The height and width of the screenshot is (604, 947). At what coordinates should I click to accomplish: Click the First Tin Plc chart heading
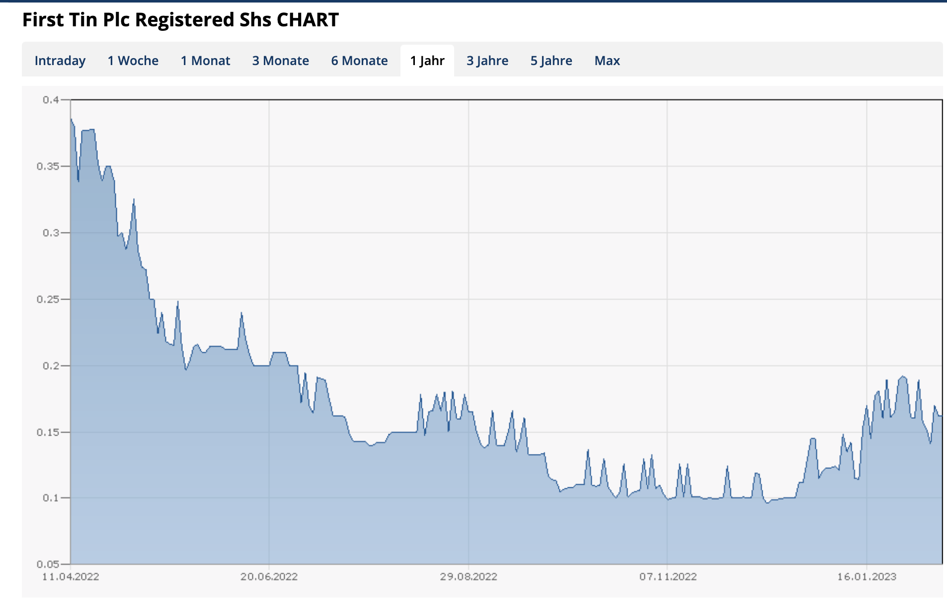tap(181, 20)
